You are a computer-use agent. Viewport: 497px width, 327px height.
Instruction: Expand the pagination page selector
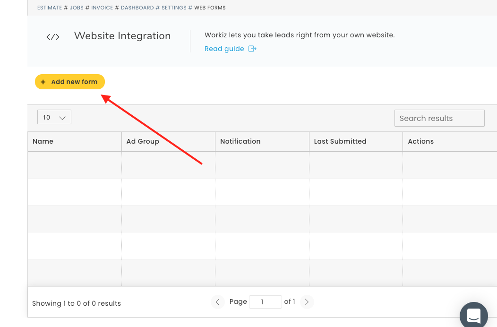pyautogui.click(x=265, y=301)
